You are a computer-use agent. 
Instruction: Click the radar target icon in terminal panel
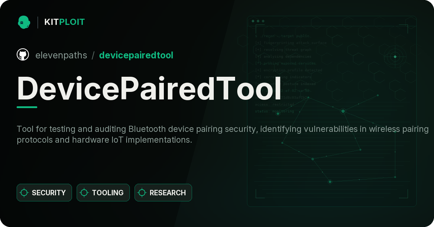pos(395,57)
